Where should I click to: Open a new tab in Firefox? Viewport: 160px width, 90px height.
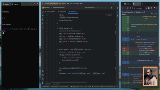(x=143, y=4)
